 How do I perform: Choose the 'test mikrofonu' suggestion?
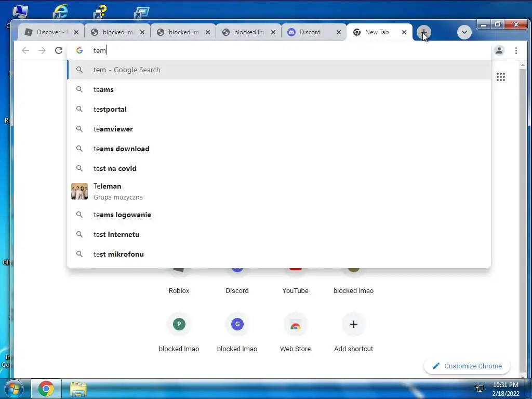pos(279,254)
